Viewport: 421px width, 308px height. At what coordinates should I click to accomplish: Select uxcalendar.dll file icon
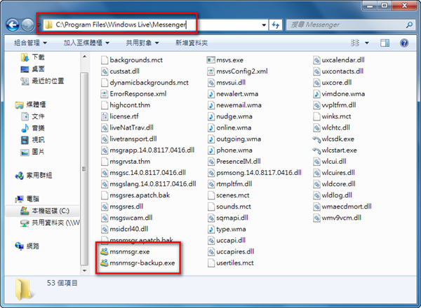coord(316,60)
